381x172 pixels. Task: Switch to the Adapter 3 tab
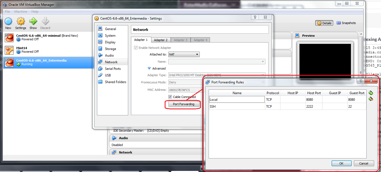(181, 40)
